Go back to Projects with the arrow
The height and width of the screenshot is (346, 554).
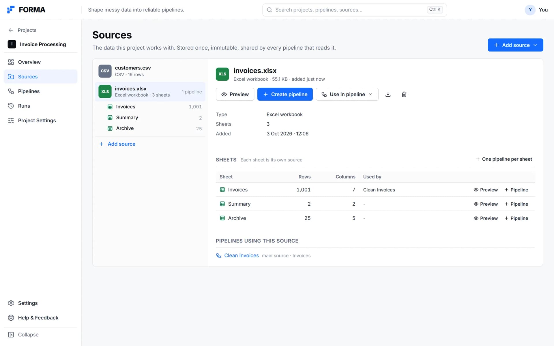[11, 30]
